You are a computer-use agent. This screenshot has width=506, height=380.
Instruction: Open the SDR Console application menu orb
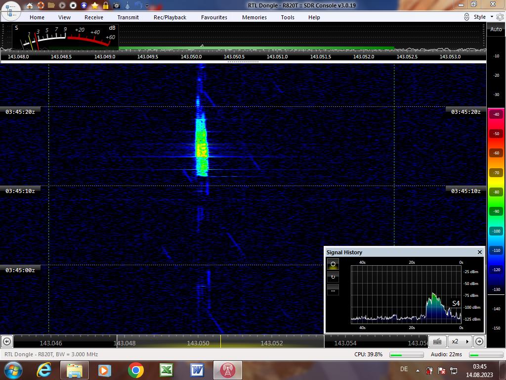pos(11,11)
